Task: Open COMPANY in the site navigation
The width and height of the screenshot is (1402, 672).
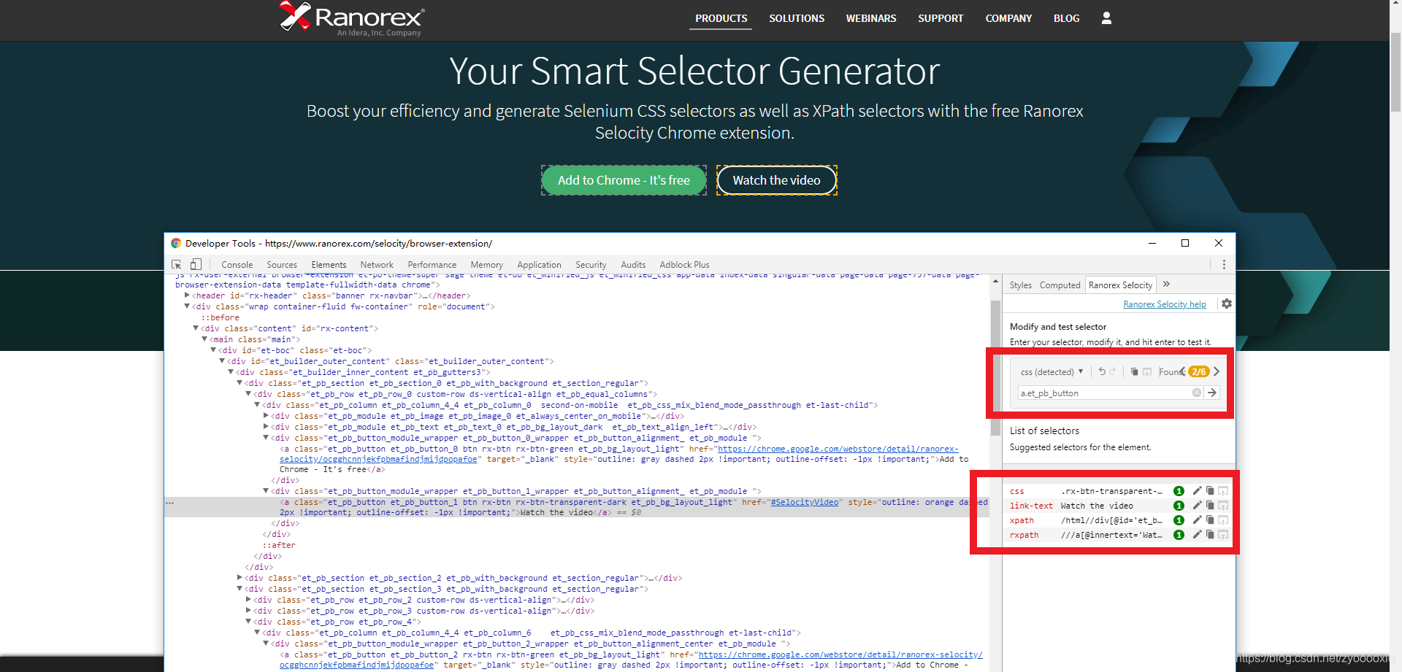Action: pyautogui.click(x=1008, y=18)
